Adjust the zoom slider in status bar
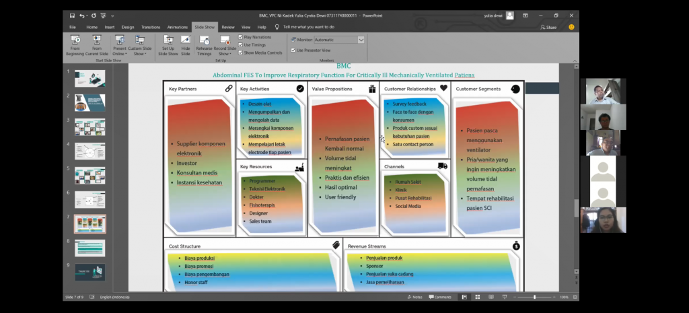The height and width of the screenshot is (313, 689). [x=535, y=297]
